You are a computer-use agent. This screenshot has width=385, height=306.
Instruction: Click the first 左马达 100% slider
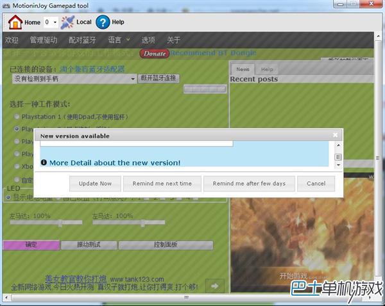point(46,223)
